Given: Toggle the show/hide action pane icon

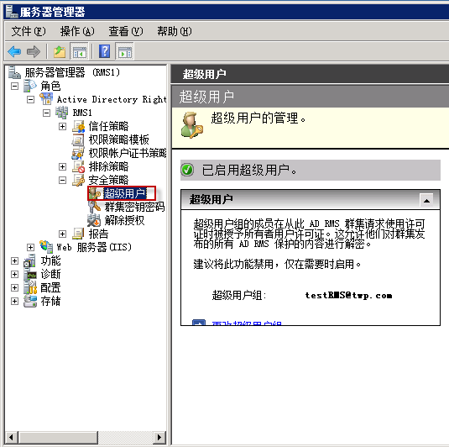Looking at the screenshot, I should pos(124,51).
